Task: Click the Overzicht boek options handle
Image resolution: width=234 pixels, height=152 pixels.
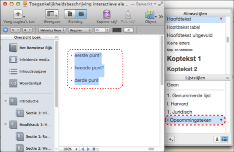Action: [56, 37]
